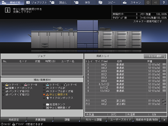Click the orange 中とじ機受け木 icon

[x=47, y=94]
